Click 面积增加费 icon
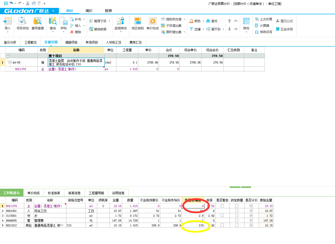The width and height of the screenshot is (335, 244). (x=163, y=32)
